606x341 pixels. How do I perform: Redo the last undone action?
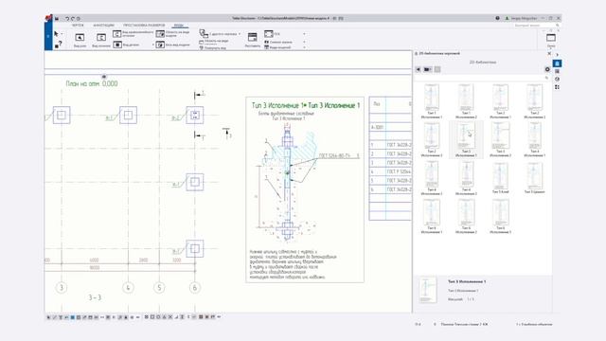point(73,18)
